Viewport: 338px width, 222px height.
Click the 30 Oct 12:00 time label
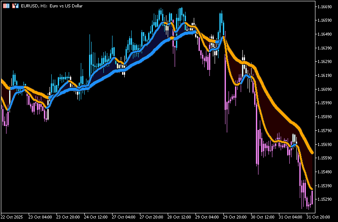[x=262, y=217]
